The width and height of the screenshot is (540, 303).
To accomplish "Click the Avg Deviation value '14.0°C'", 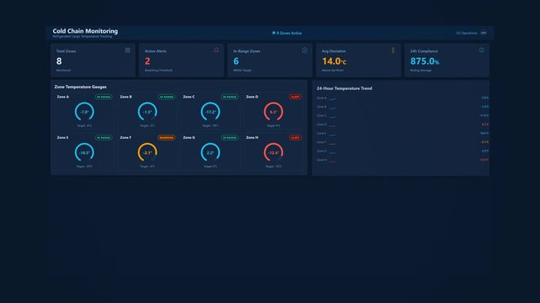I will coord(334,61).
